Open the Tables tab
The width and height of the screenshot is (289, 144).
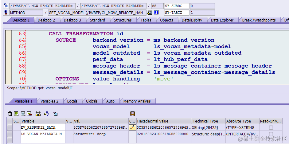(146, 20)
